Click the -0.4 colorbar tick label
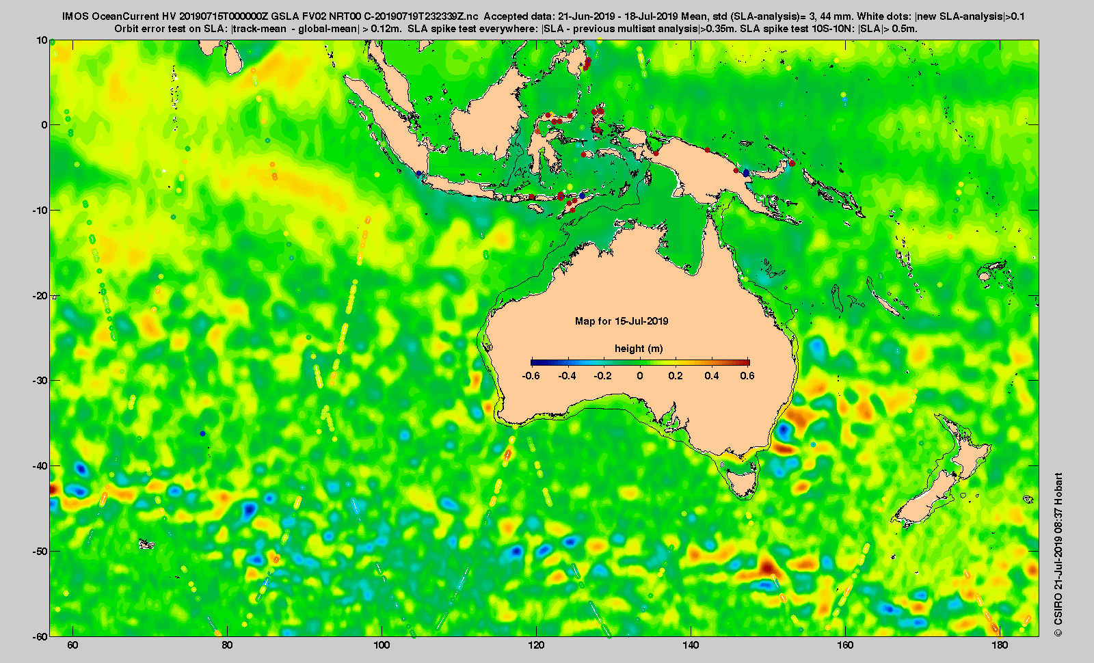The height and width of the screenshot is (663, 1094). pos(567,376)
